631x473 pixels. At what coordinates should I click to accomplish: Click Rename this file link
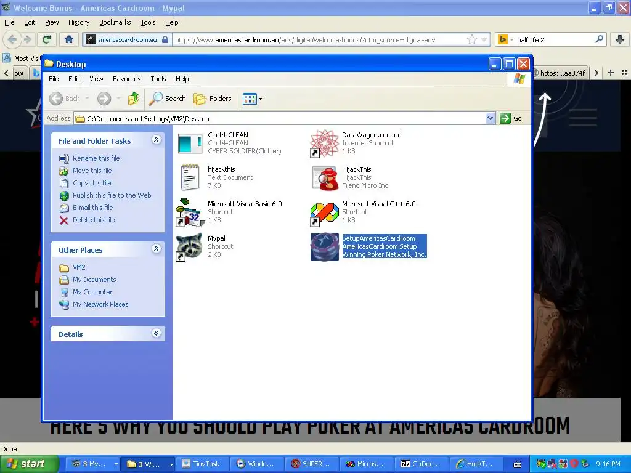coord(96,158)
